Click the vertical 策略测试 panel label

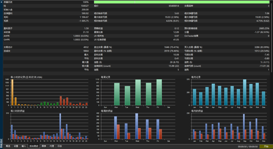[1, 143]
